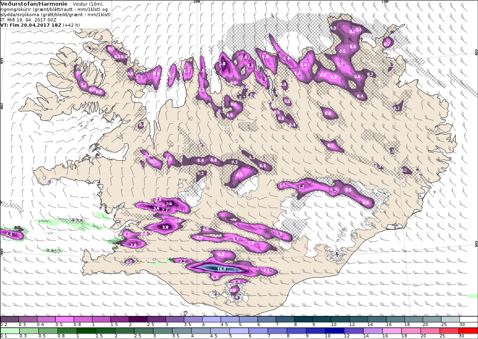
Task: Click the '25' label under the lower legend
Action: coord(442,336)
